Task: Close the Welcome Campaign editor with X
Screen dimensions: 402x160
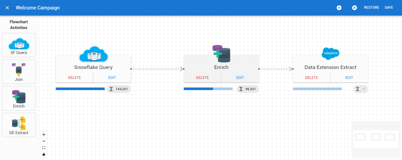Action: click(x=7, y=8)
